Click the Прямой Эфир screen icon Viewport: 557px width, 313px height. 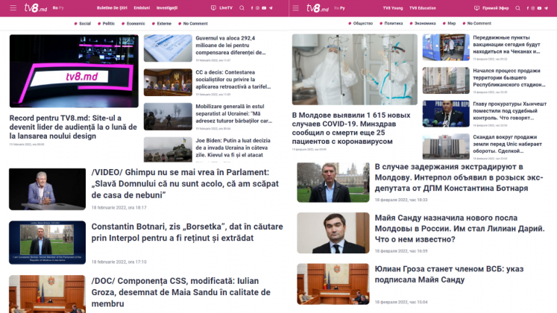click(x=476, y=7)
